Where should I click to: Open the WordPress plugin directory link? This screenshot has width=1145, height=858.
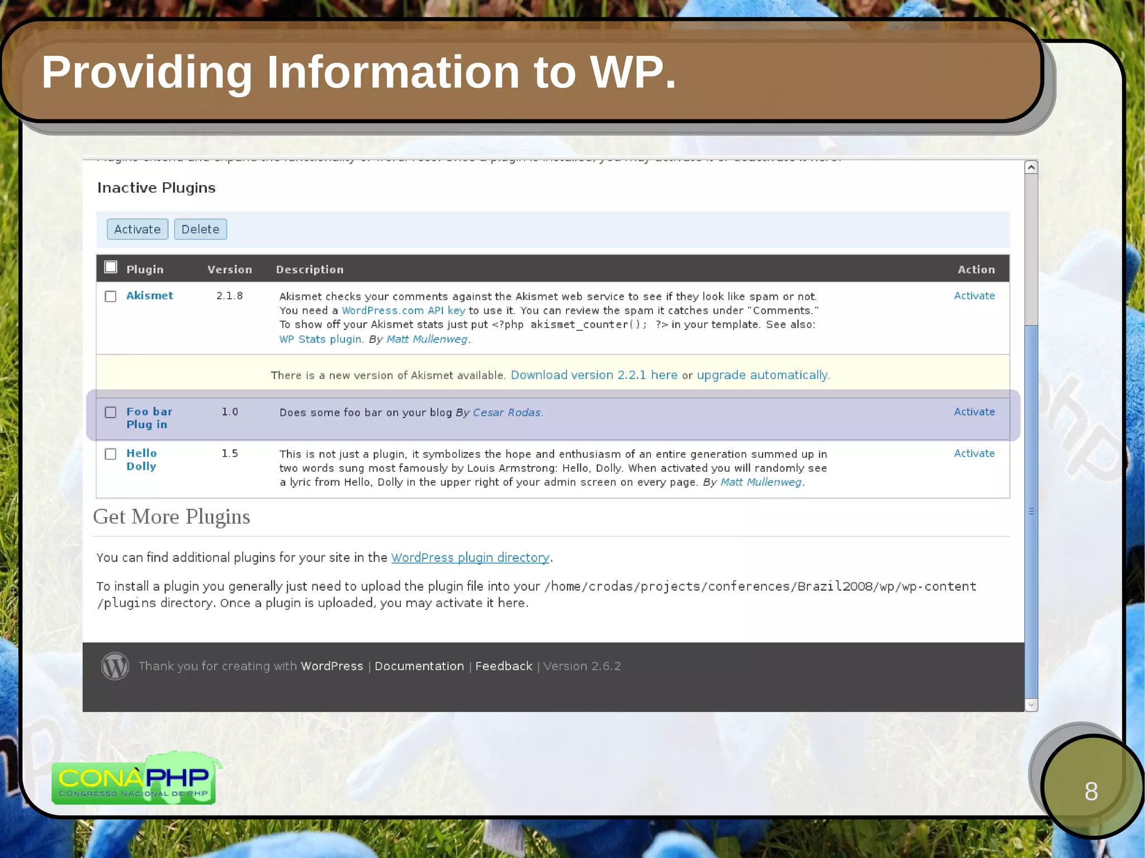[470, 557]
